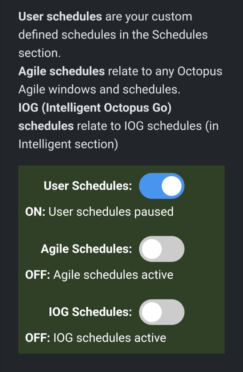Click the "OFF:" prefix before Agile status

pyautogui.click(x=38, y=275)
